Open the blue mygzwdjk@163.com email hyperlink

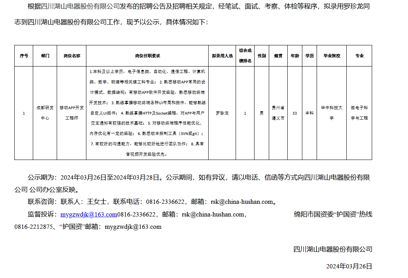(89, 214)
